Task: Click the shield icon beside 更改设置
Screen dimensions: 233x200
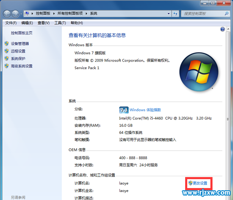Action: tap(190, 183)
